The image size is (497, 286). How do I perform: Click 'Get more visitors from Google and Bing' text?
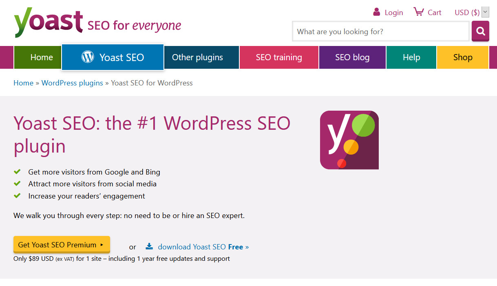(x=94, y=172)
